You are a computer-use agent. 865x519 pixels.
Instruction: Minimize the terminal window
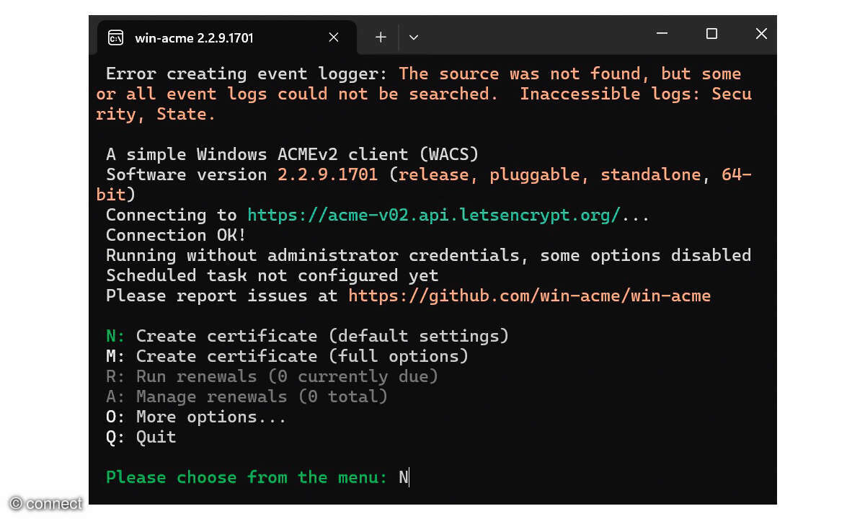662,34
